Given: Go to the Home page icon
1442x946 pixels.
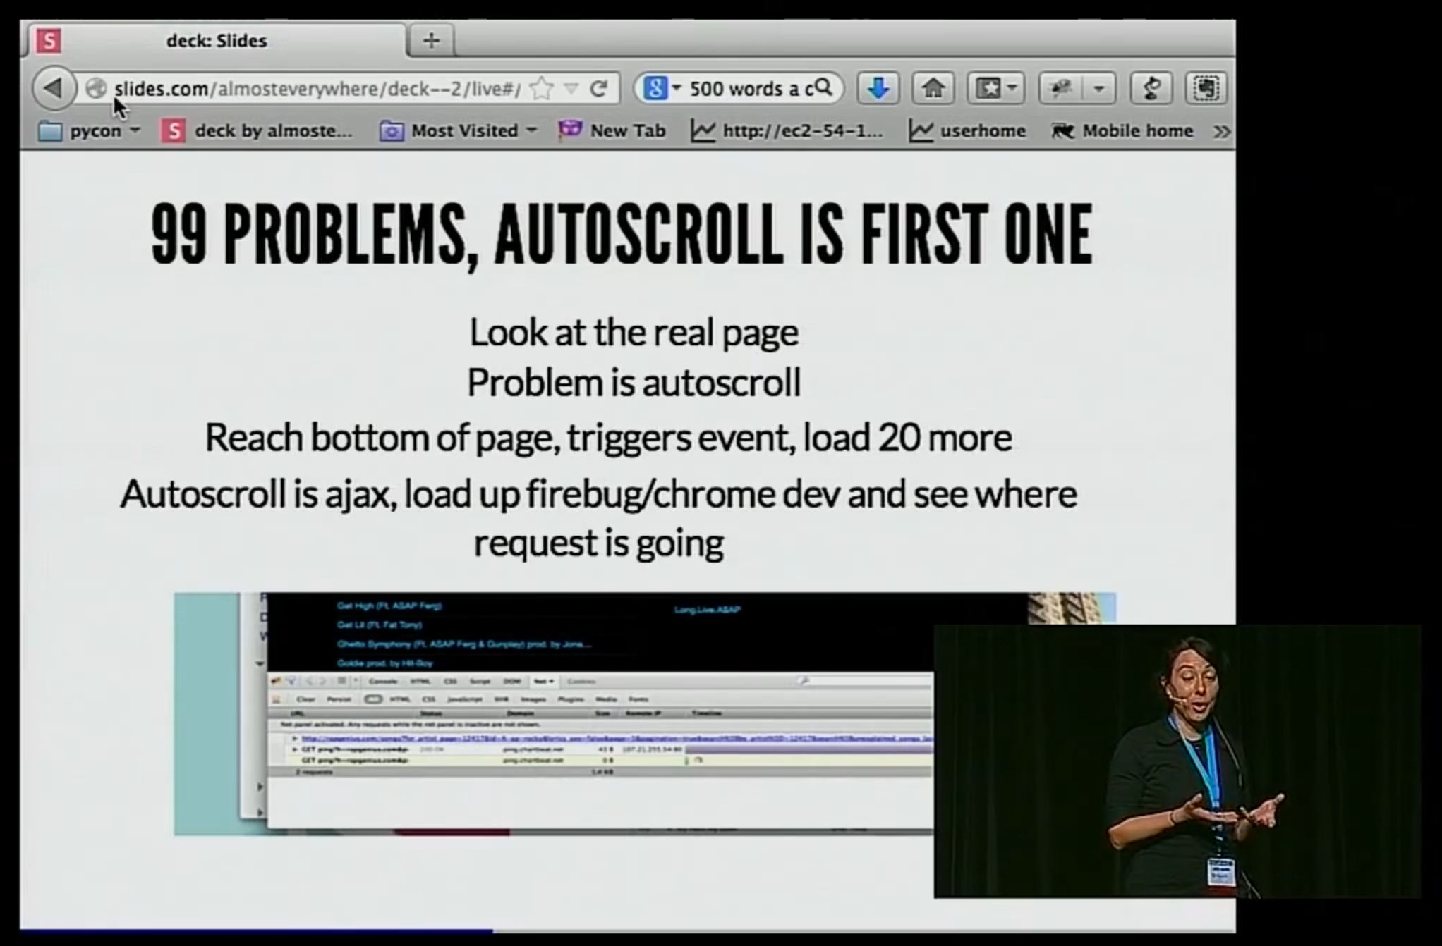Looking at the screenshot, I should click(933, 88).
